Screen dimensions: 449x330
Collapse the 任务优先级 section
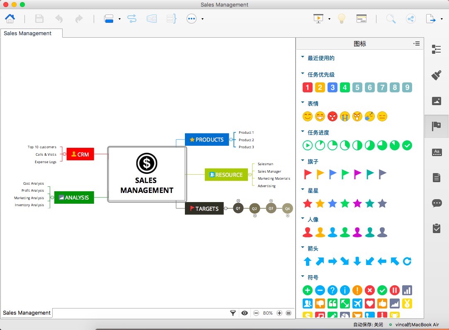(x=303, y=73)
